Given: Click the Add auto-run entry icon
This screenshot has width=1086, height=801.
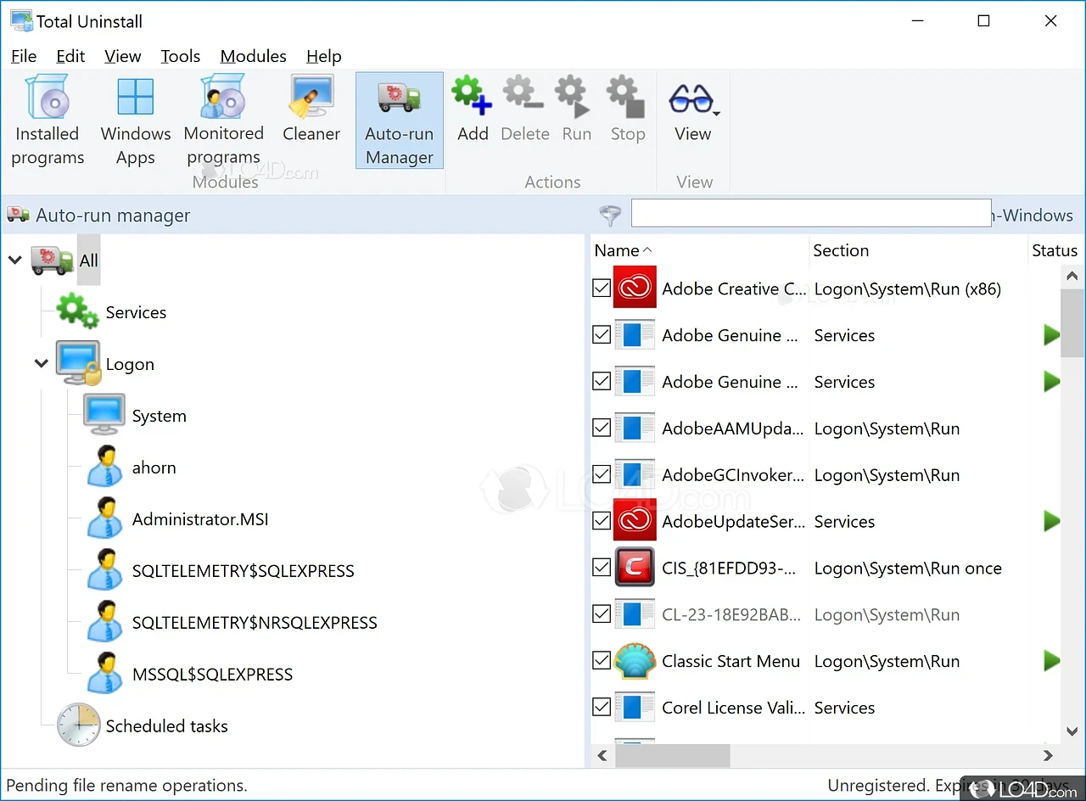Looking at the screenshot, I should (472, 110).
